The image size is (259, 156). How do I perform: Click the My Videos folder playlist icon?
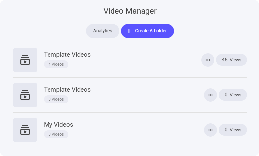(x=25, y=130)
